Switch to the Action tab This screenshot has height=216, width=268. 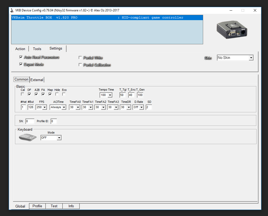(x=20, y=49)
